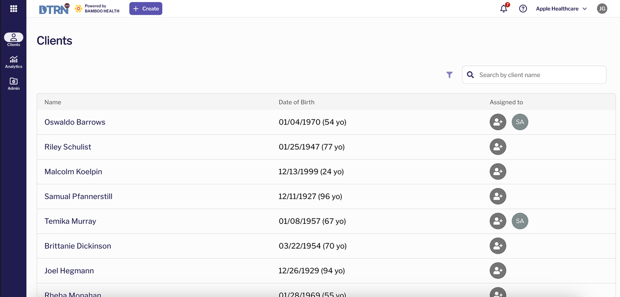Expand the Apple Healthcare organization dropdown
This screenshot has height=297, width=620.
click(x=561, y=9)
